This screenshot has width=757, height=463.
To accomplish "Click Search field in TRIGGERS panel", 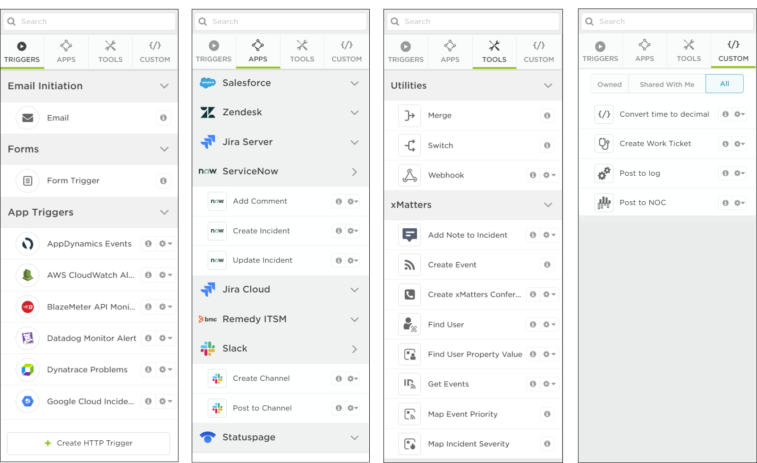I will click(x=89, y=22).
